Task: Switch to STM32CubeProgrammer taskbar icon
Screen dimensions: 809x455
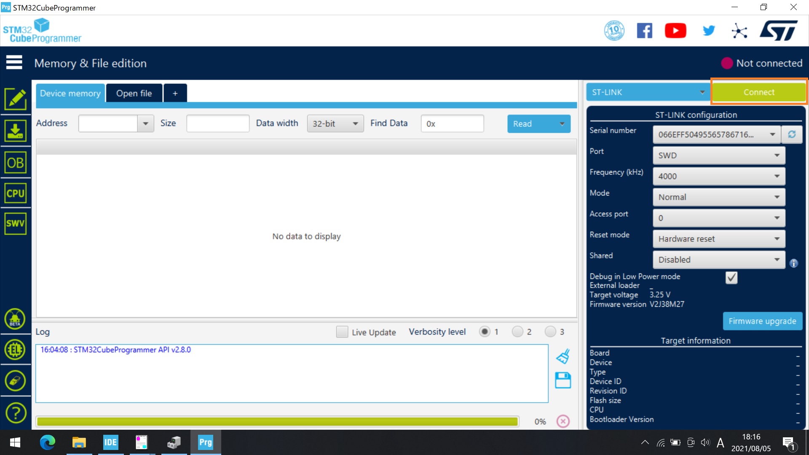Action: [205, 442]
